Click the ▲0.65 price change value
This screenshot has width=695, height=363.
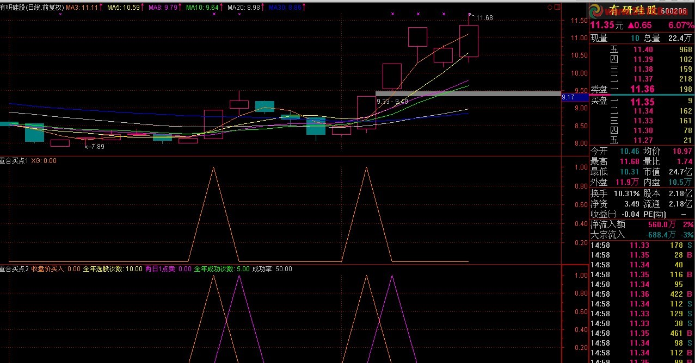coord(639,26)
